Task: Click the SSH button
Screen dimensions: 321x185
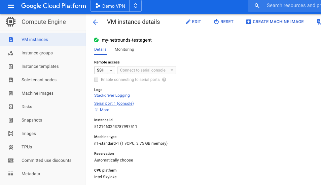Action: (101, 70)
